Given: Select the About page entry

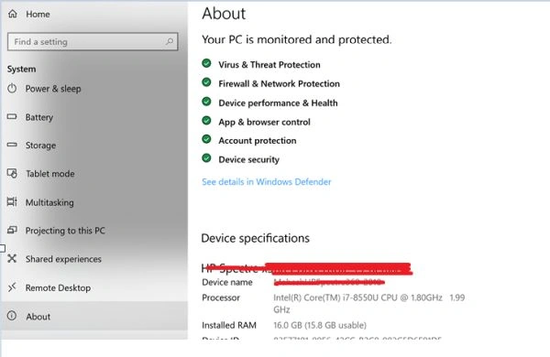Looking at the screenshot, I should coord(93,316).
